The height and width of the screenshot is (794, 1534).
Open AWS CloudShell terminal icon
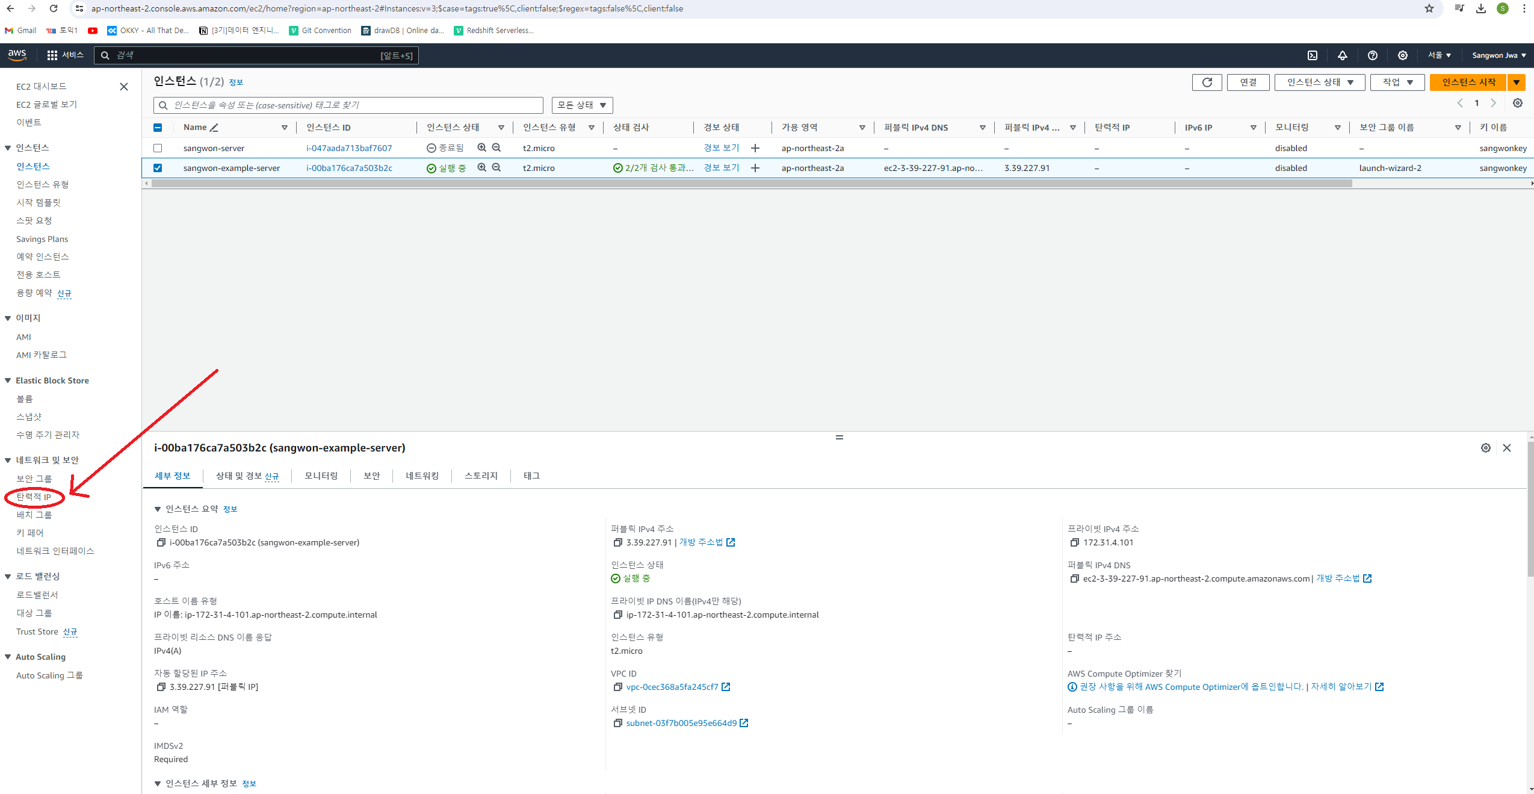1313,55
